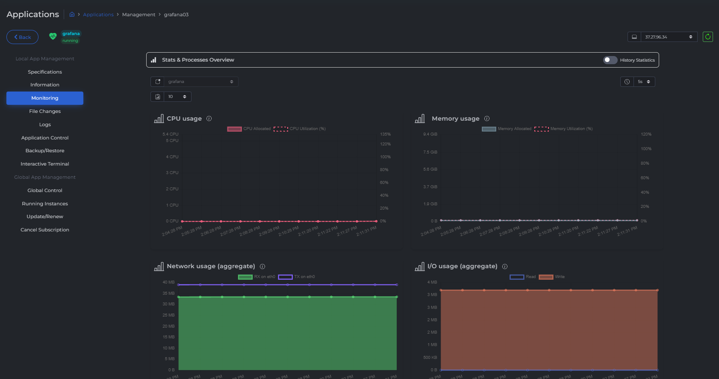Enable the History Statistics toggle
The image size is (719, 379).
click(610, 60)
